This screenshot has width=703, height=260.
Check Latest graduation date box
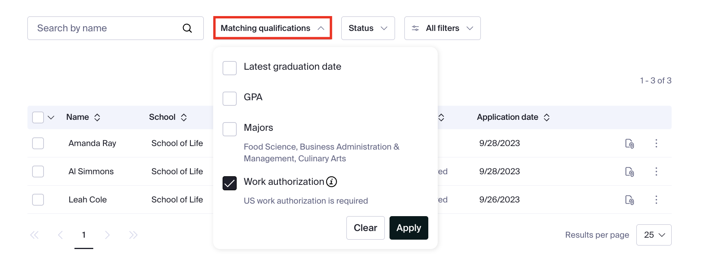pos(230,68)
